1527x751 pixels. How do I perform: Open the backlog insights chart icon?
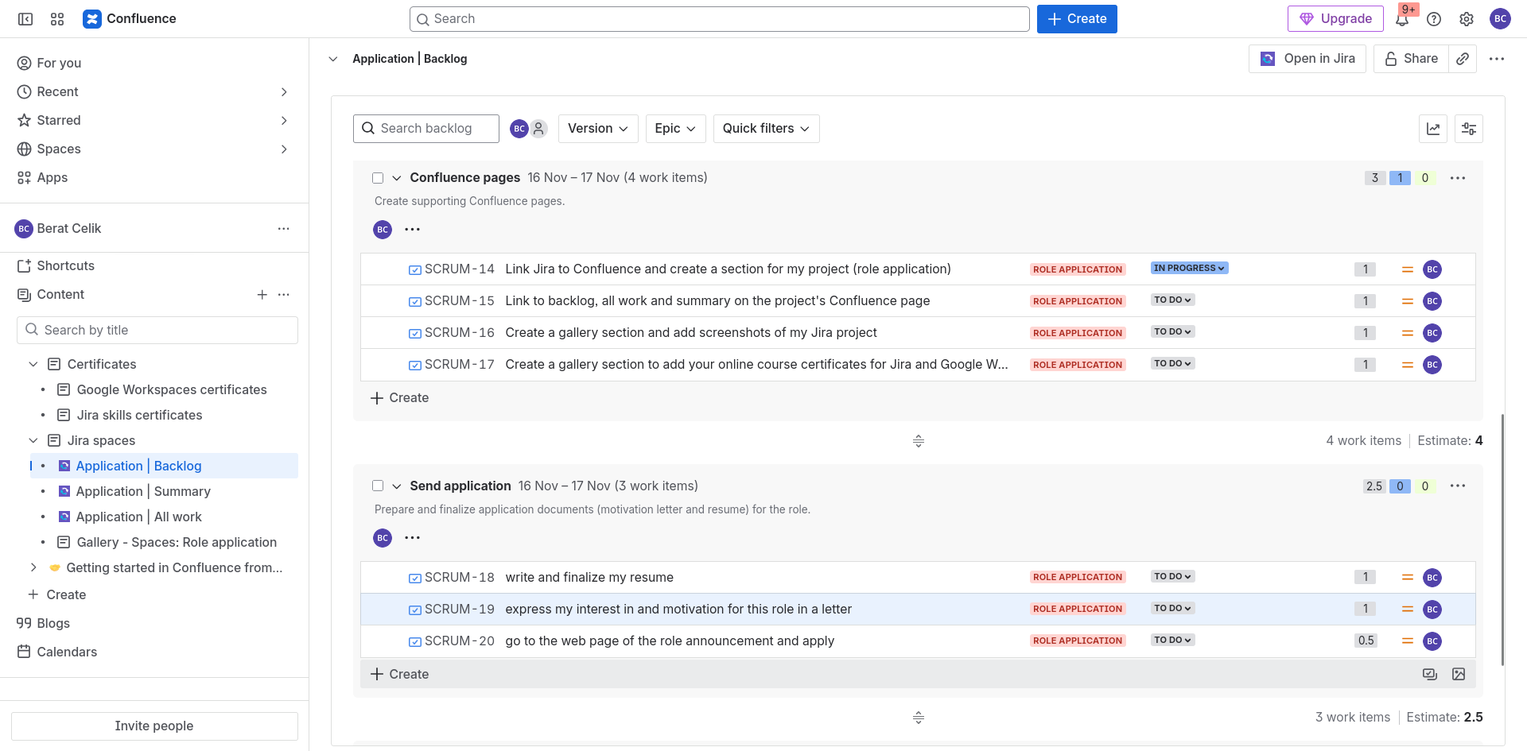pos(1433,129)
